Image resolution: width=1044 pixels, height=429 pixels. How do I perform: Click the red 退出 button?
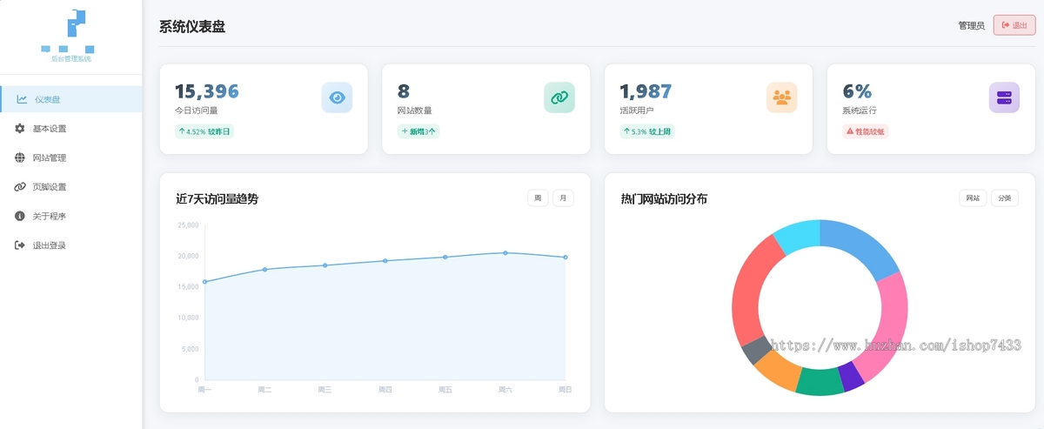(1014, 25)
